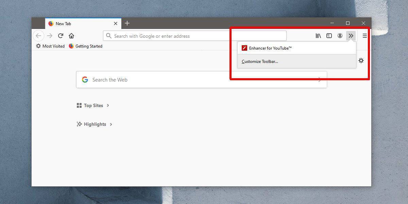Open the Most Visited bookmarks folder
The height and width of the screenshot is (204, 408).
[x=50, y=46]
